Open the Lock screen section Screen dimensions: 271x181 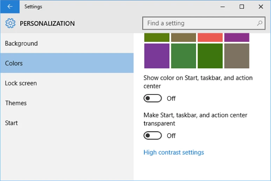[x=67, y=83]
